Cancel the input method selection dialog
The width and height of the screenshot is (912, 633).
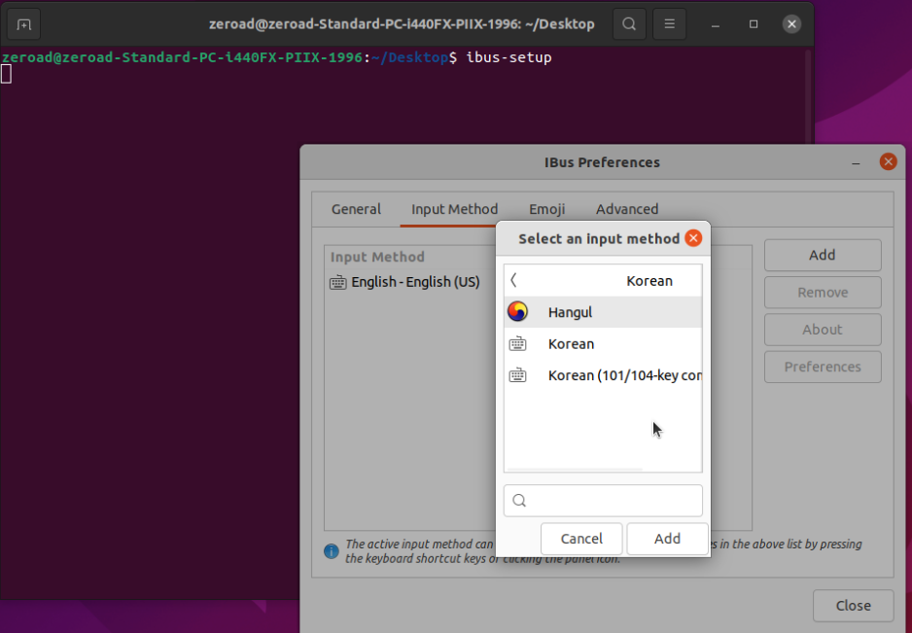tap(581, 538)
